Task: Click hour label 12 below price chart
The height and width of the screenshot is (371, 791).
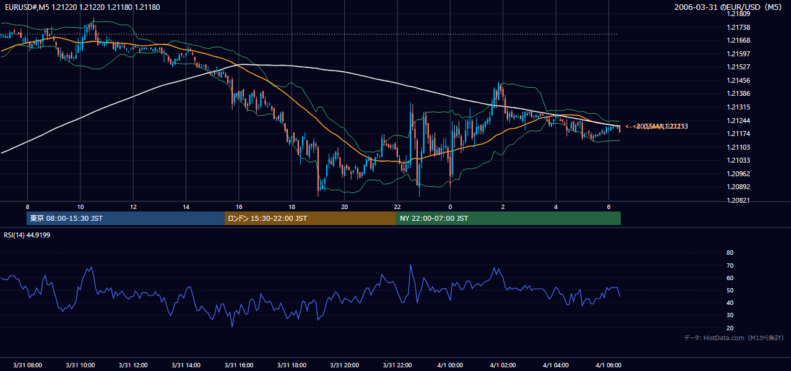Action: click(x=133, y=207)
